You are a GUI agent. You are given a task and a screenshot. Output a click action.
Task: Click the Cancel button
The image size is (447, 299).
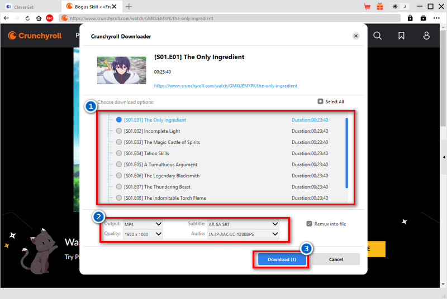tap(336, 259)
